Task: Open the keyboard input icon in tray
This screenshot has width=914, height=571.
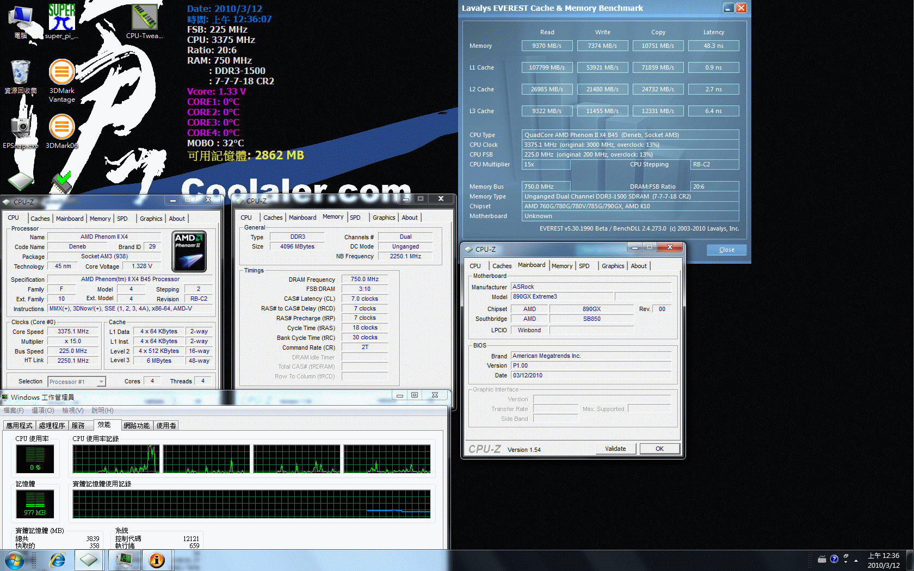Action: [x=822, y=560]
